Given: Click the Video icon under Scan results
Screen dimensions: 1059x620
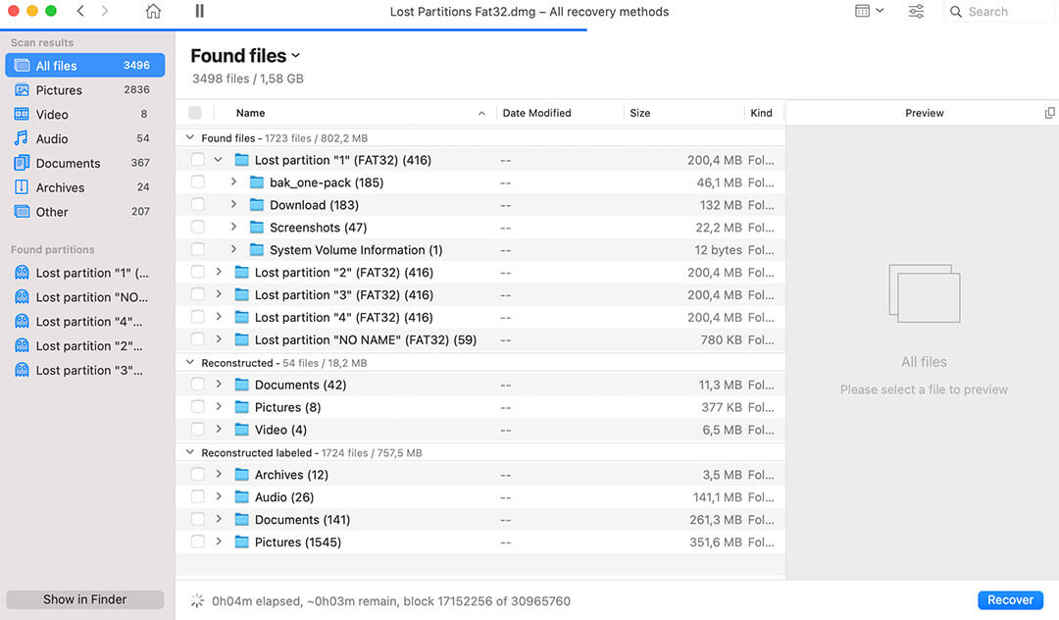Looking at the screenshot, I should (x=22, y=114).
